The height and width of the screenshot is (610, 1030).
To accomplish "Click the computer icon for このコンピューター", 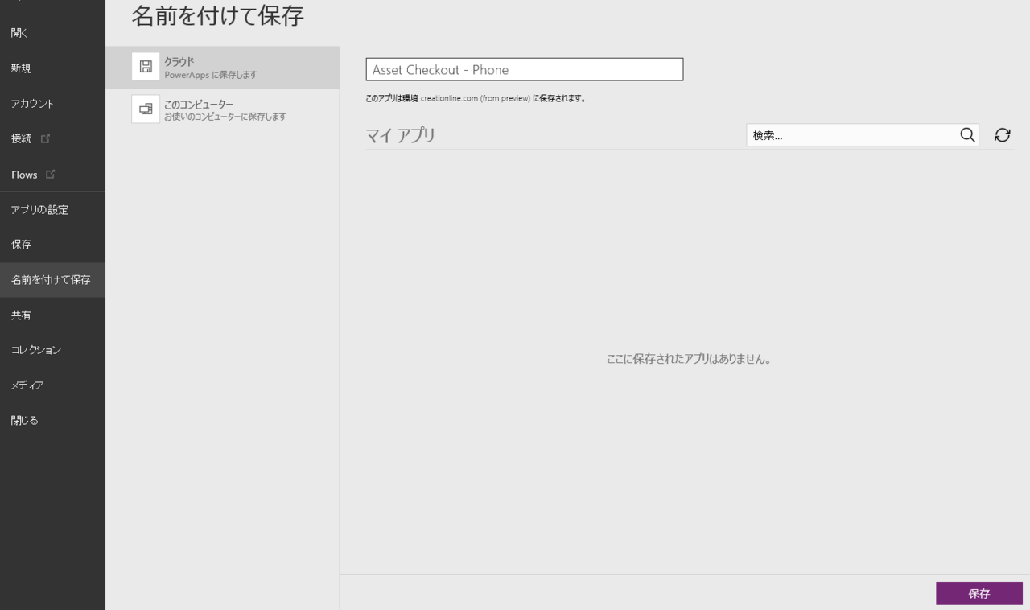I will 146,109.
